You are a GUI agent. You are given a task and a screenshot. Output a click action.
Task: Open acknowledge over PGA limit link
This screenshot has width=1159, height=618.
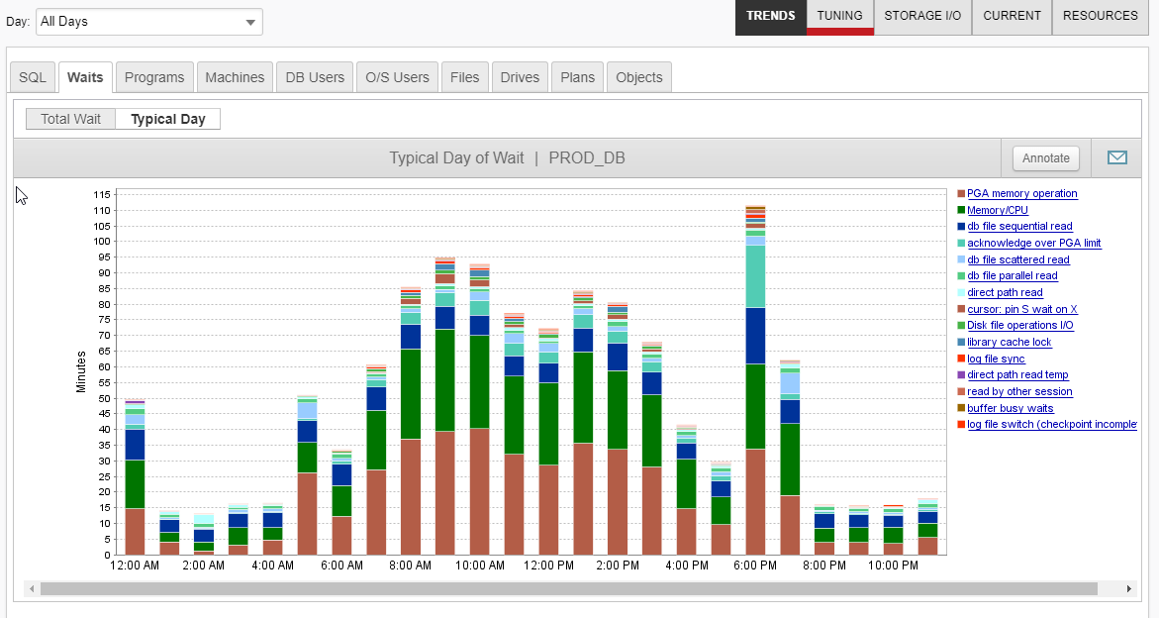(1034, 244)
